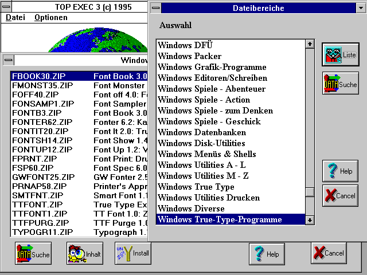Click the DATA Suche button in bottom-left toolbar

(33, 254)
